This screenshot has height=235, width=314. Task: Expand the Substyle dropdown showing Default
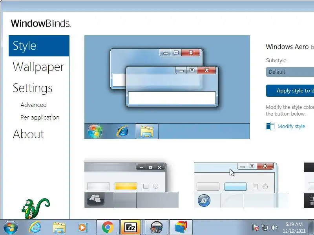290,72
